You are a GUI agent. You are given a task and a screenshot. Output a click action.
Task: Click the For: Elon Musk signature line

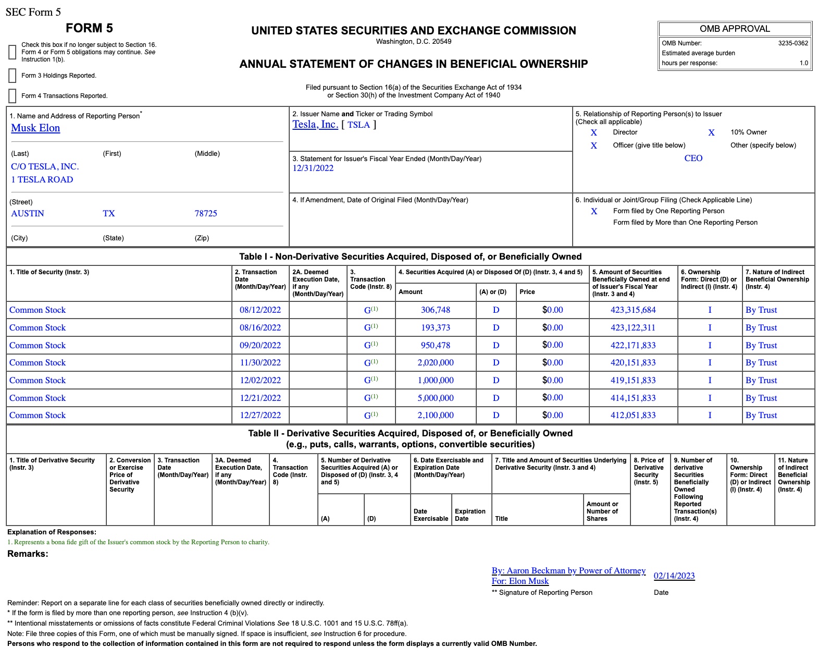(x=520, y=581)
